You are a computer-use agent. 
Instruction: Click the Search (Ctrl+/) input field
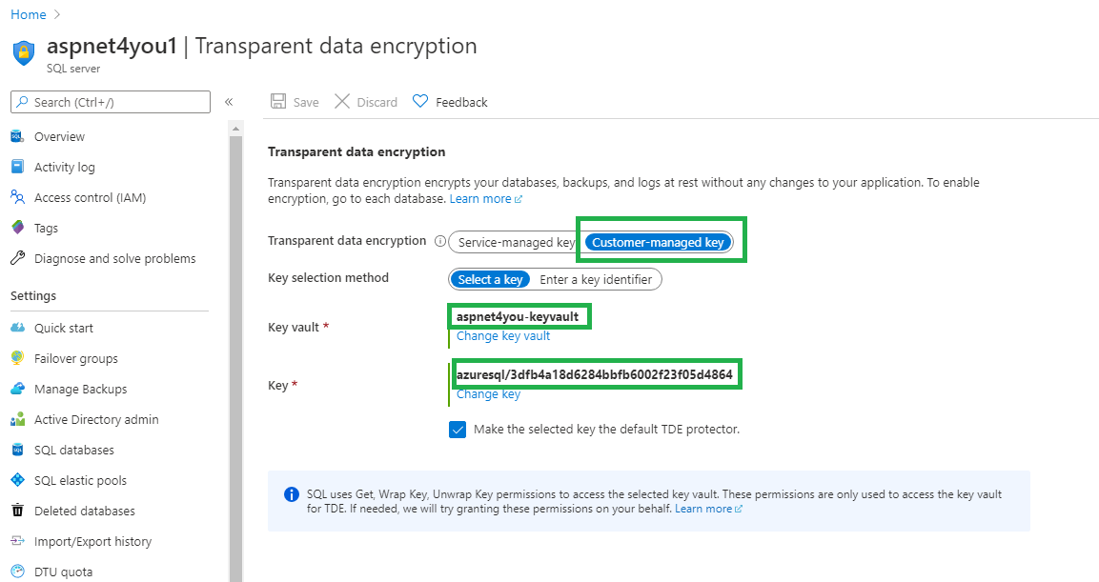(111, 102)
